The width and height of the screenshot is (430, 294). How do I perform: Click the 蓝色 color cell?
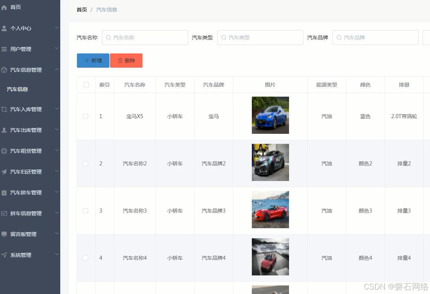pos(365,116)
